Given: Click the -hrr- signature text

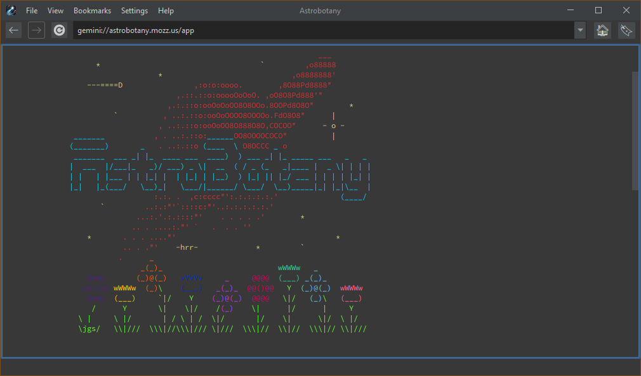Looking at the screenshot, I should tap(187, 247).
